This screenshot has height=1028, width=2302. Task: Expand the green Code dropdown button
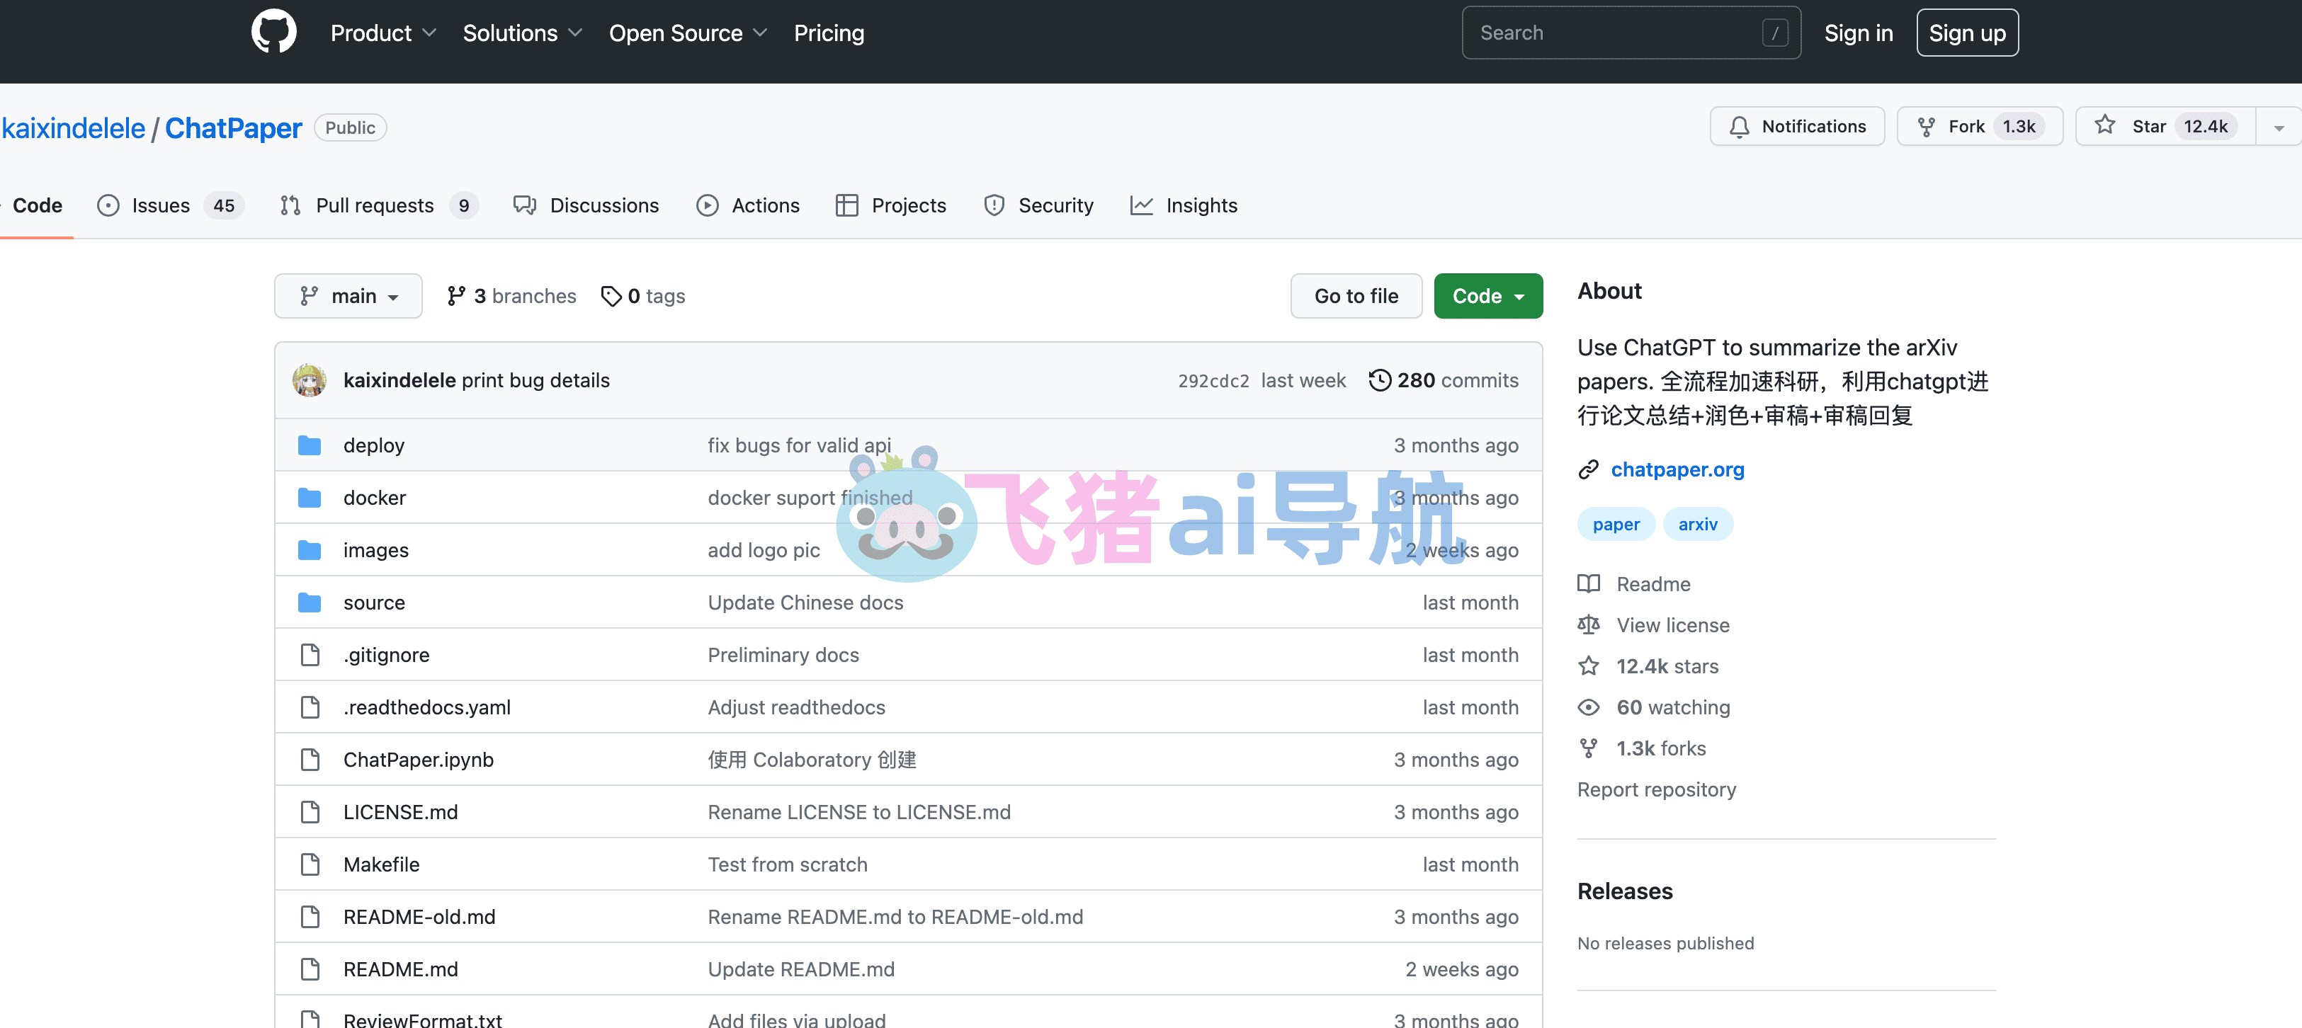[x=1488, y=296]
